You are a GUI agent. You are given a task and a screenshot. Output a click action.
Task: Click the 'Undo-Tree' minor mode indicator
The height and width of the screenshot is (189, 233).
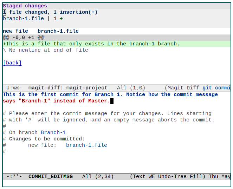(172, 176)
